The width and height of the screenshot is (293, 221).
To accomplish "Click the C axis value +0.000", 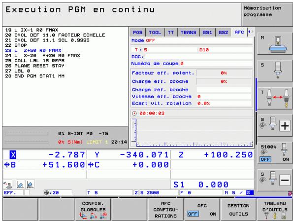I will point(151,165).
